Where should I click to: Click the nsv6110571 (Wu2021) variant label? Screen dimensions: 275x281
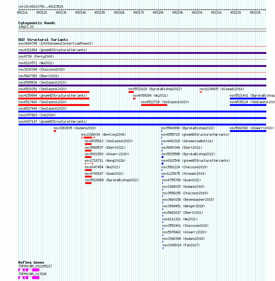(36, 63)
